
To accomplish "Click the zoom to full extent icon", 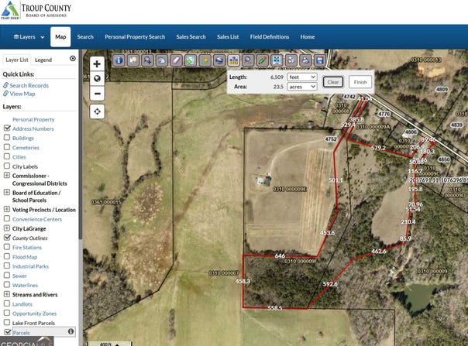I will pyautogui.click(x=277, y=60).
